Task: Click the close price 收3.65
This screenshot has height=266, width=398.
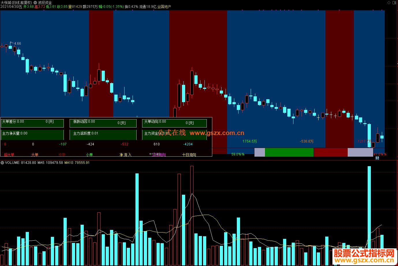Action: pos(62,7)
